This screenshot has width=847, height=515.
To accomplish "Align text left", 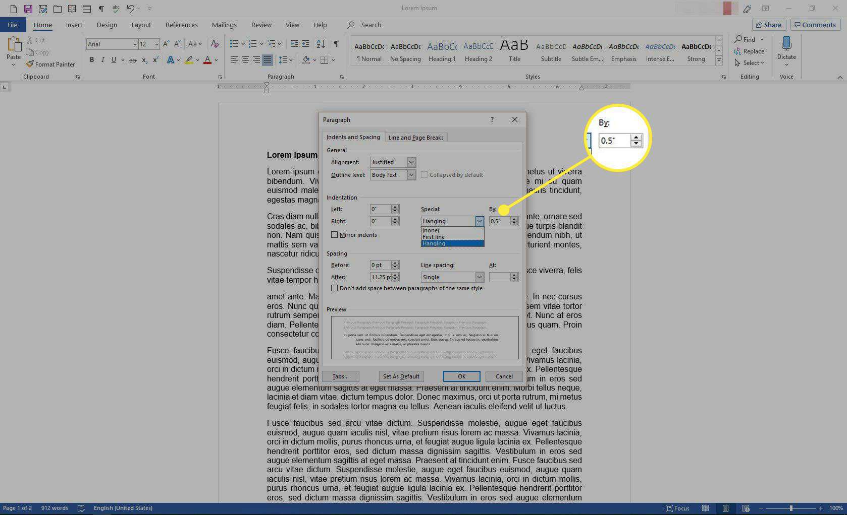I will tap(234, 60).
